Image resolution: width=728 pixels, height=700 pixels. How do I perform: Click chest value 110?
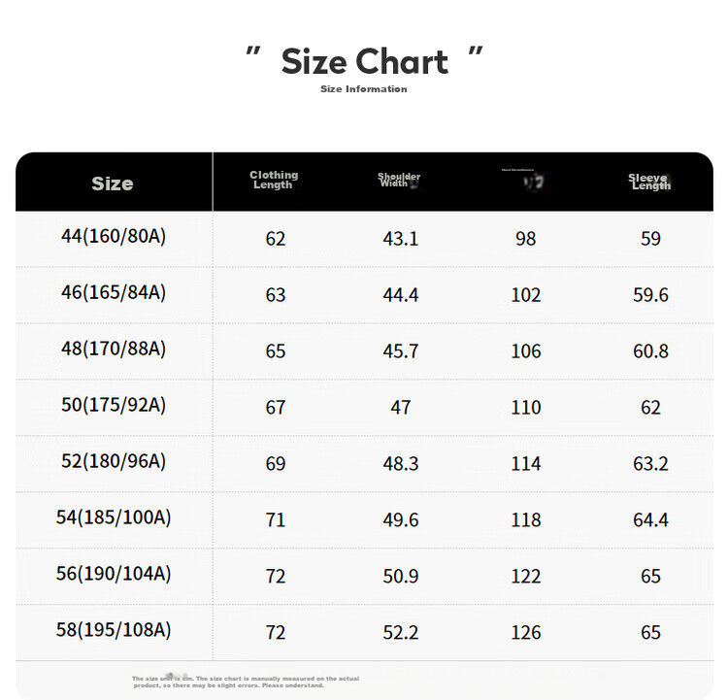525,408
